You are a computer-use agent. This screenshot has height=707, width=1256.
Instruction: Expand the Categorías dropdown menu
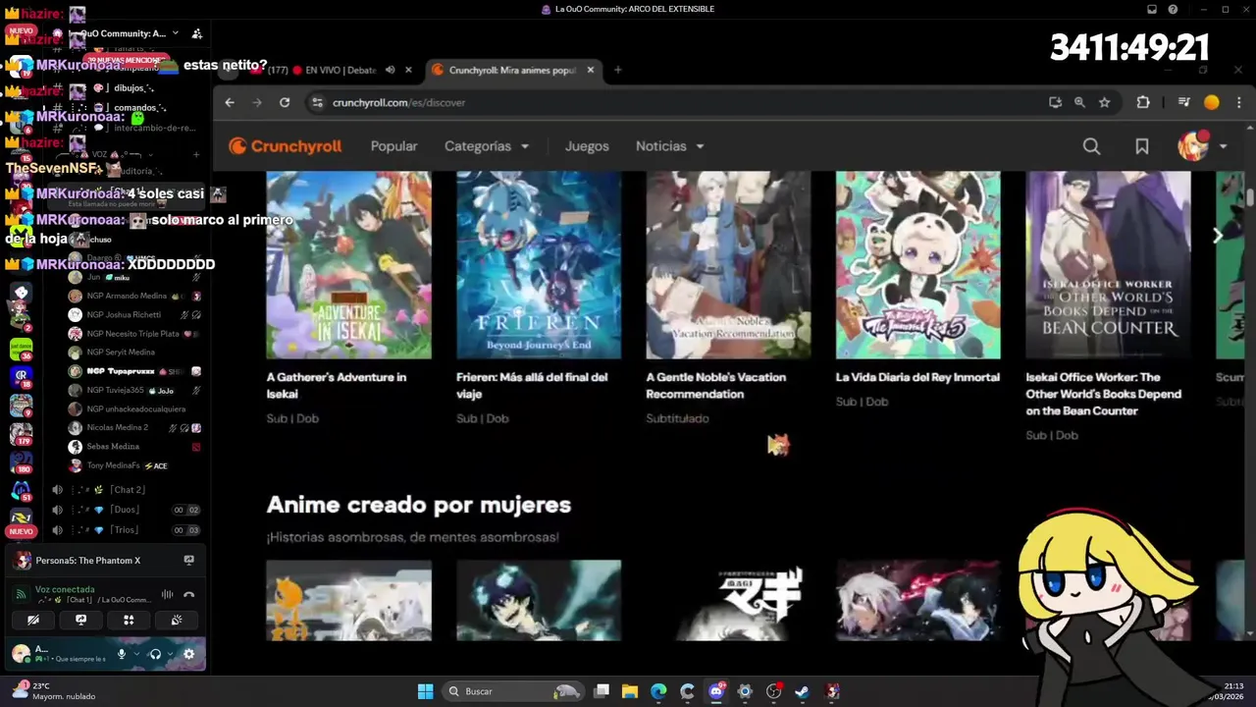tap(487, 146)
